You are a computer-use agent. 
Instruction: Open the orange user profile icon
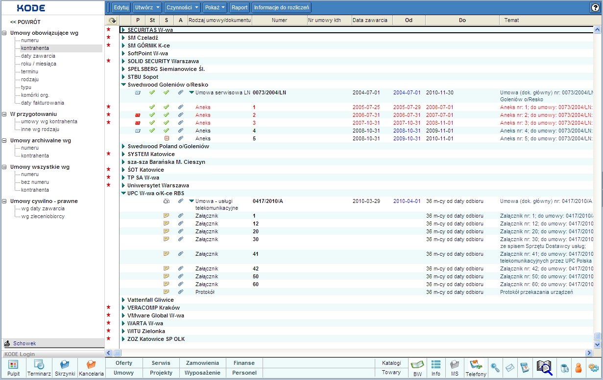tap(579, 368)
